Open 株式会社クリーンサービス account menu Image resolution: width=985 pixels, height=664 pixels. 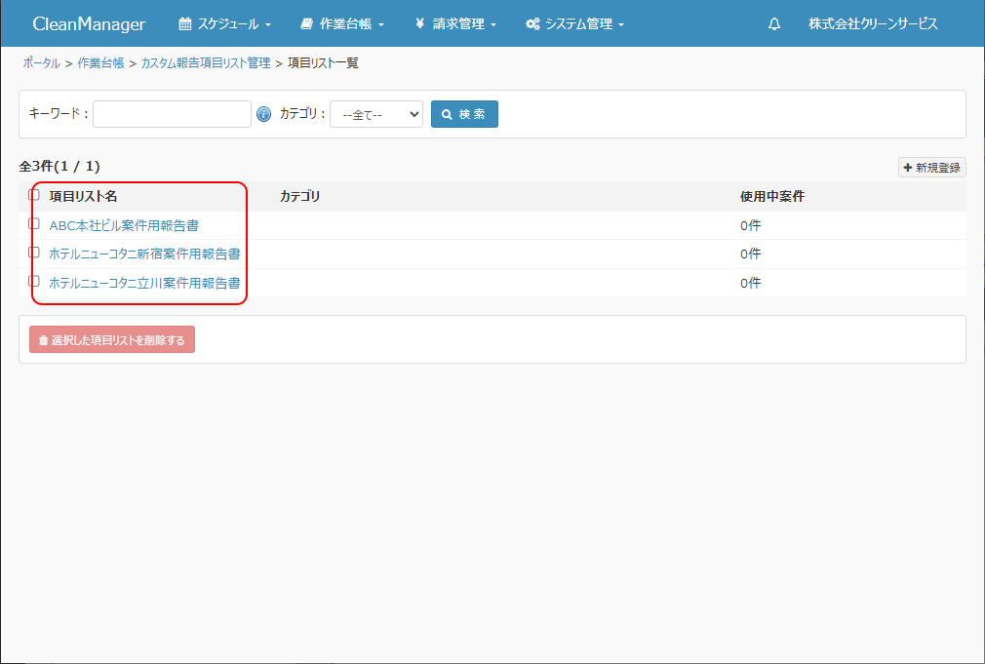coord(873,24)
